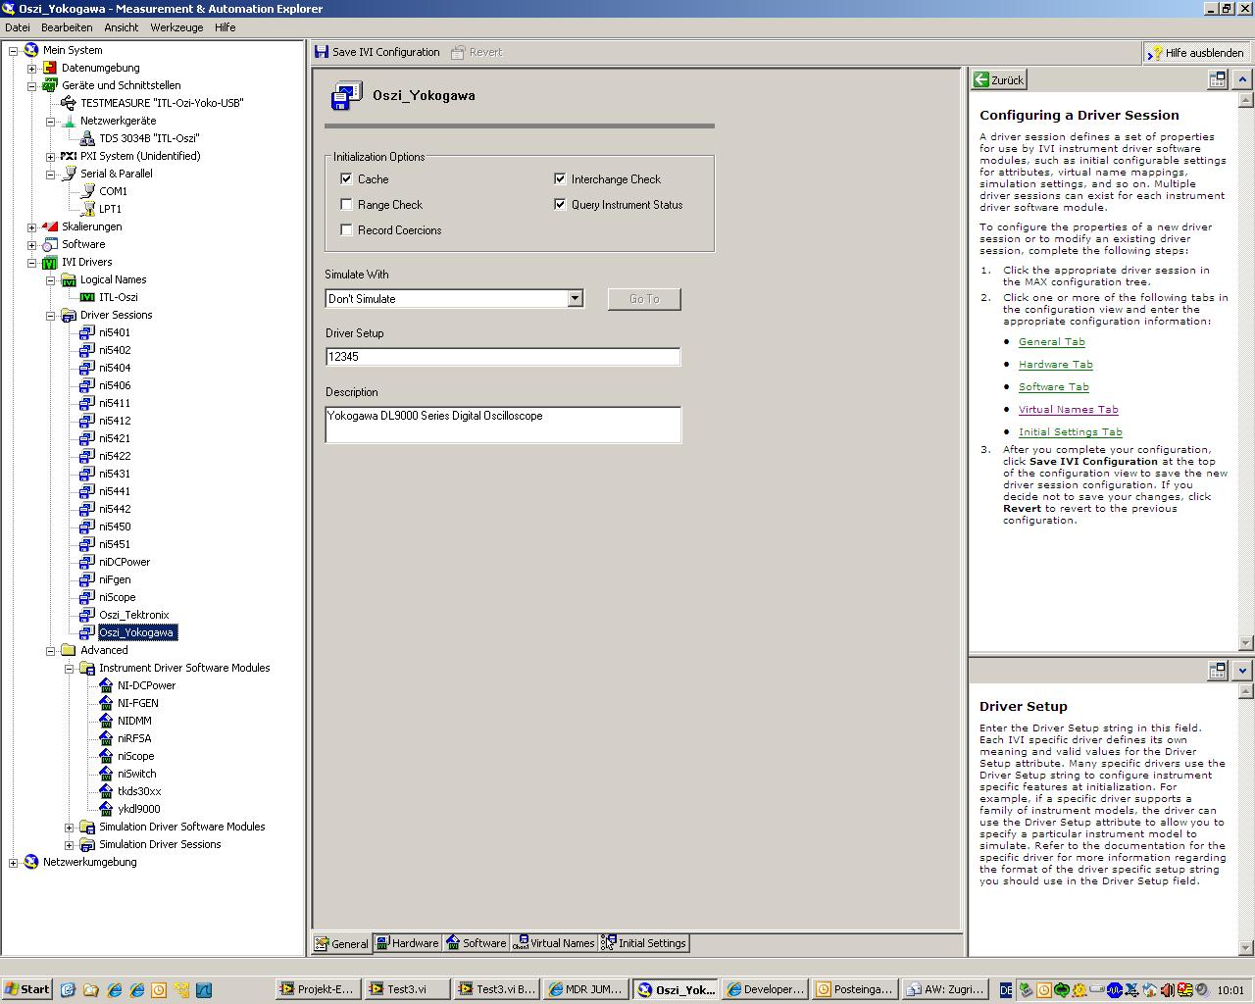Click the TESTMEASURE USB device icon
The height and width of the screenshot is (1004, 1255).
pos(69,103)
